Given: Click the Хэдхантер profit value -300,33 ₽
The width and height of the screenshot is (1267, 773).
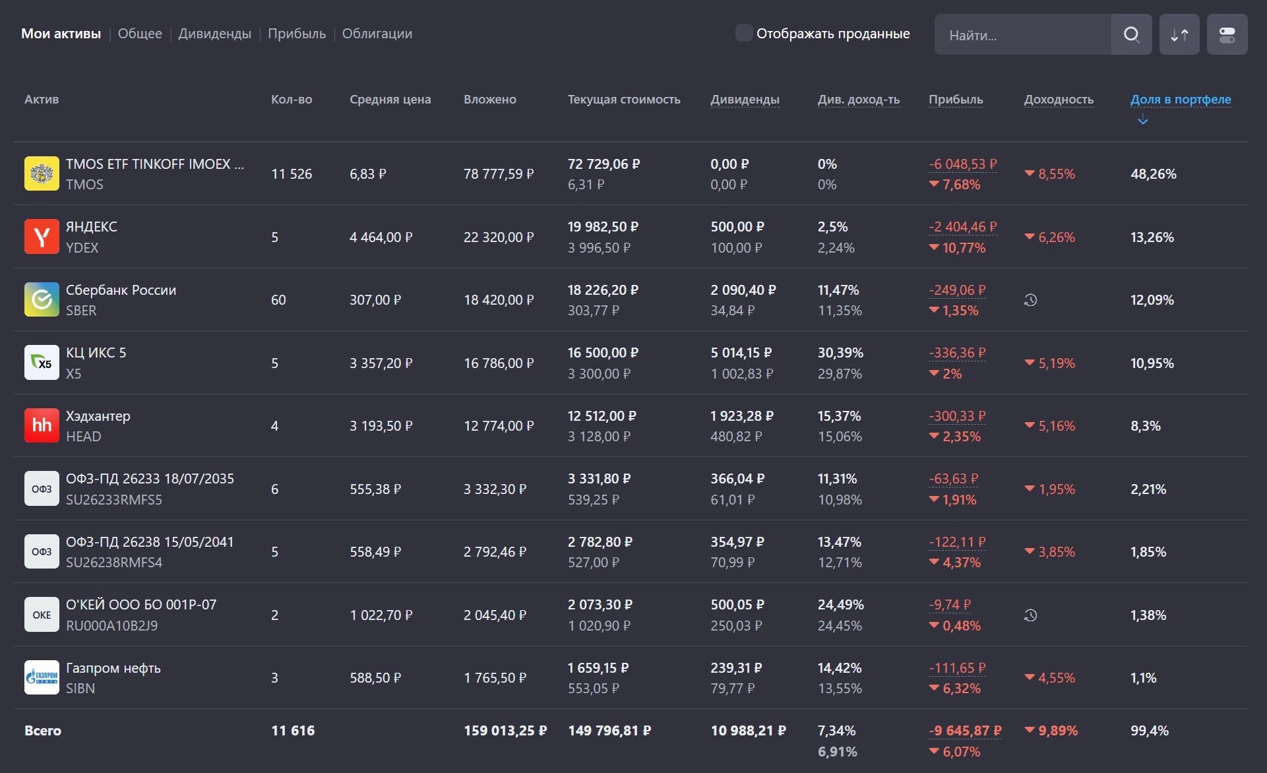Looking at the screenshot, I should tap(957, 416).
